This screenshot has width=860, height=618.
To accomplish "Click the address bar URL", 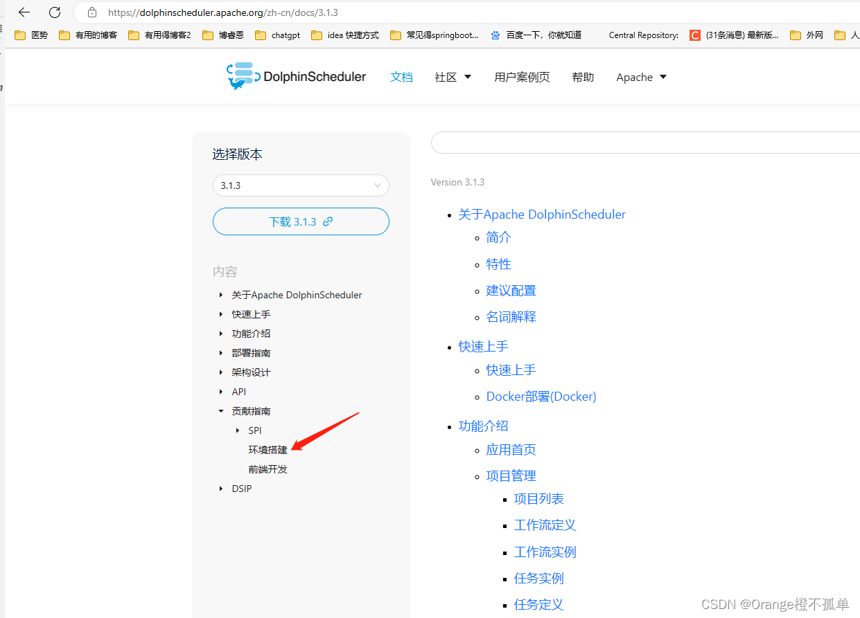I will click(x=223, y=12).
